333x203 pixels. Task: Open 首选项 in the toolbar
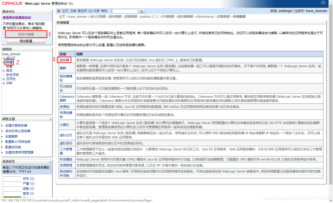point(82,11)
